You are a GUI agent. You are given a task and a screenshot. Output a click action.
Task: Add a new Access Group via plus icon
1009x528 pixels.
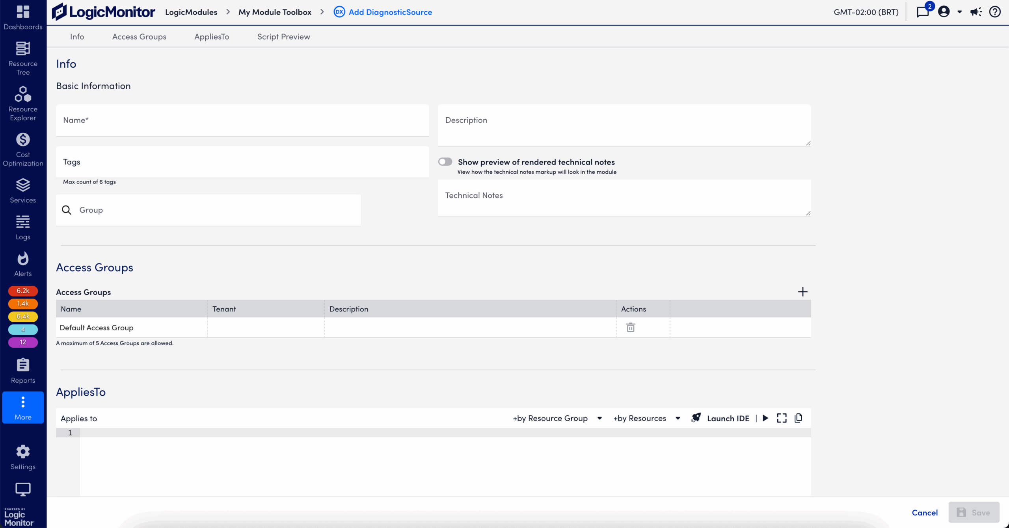[803, 292]
